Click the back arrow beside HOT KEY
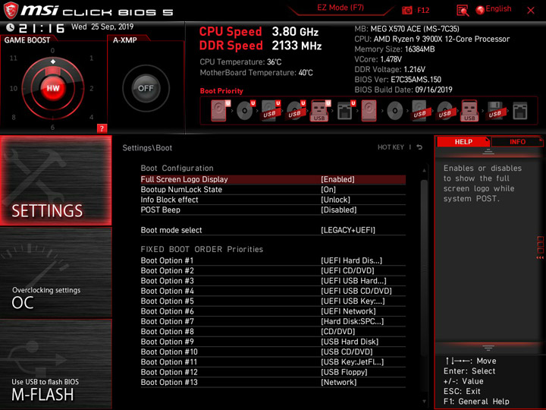The image size is (546, 410). tap(419, 147)
